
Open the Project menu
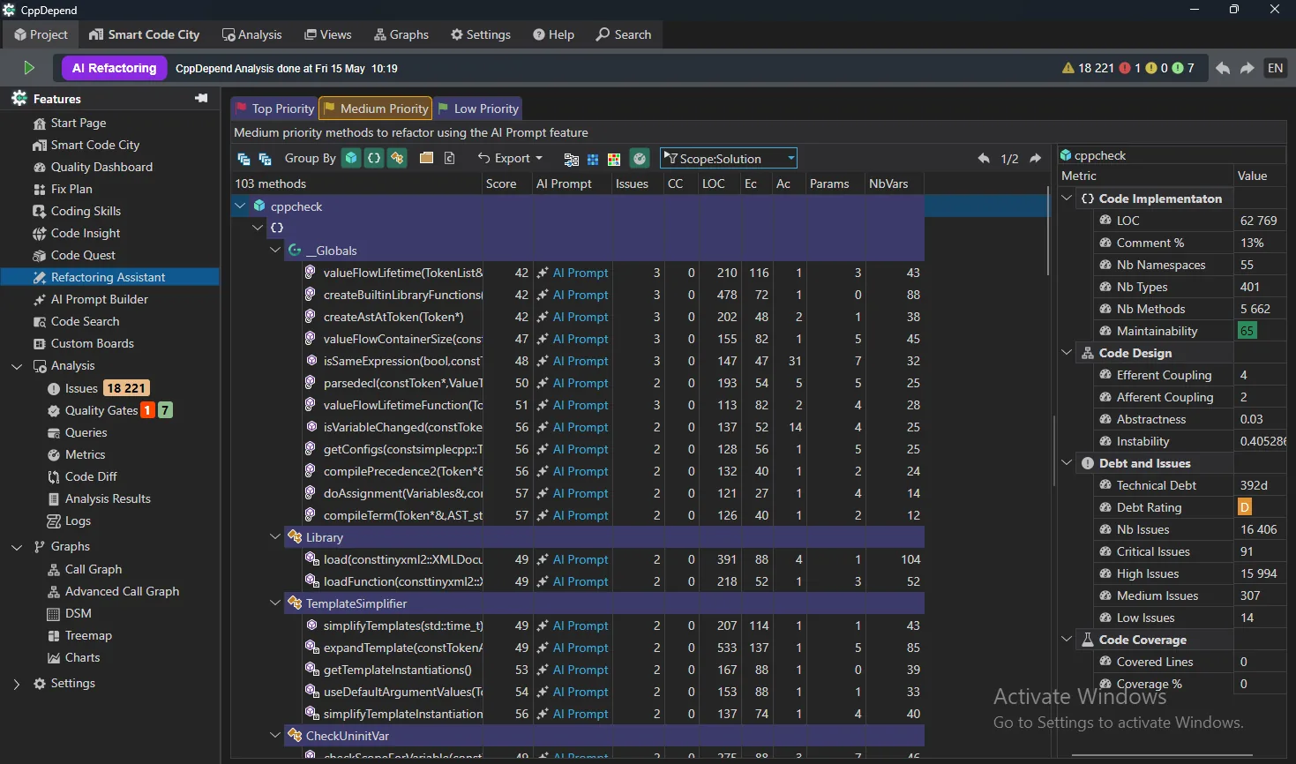point(41,34)
